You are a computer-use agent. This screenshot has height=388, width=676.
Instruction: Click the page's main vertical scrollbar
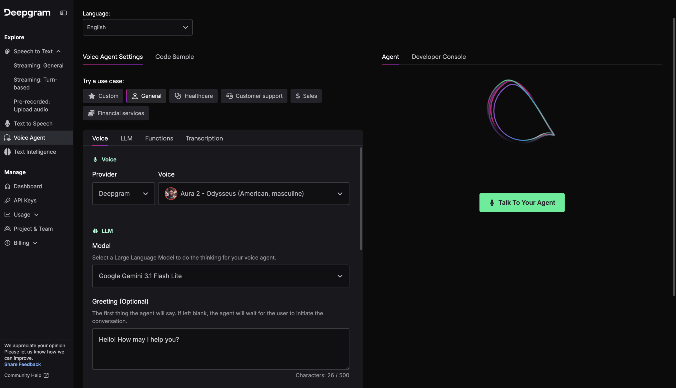tap(674, 157)
